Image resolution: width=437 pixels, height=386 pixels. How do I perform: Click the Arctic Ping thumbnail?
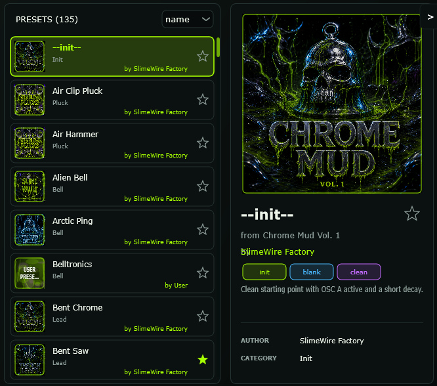(30, 230)
